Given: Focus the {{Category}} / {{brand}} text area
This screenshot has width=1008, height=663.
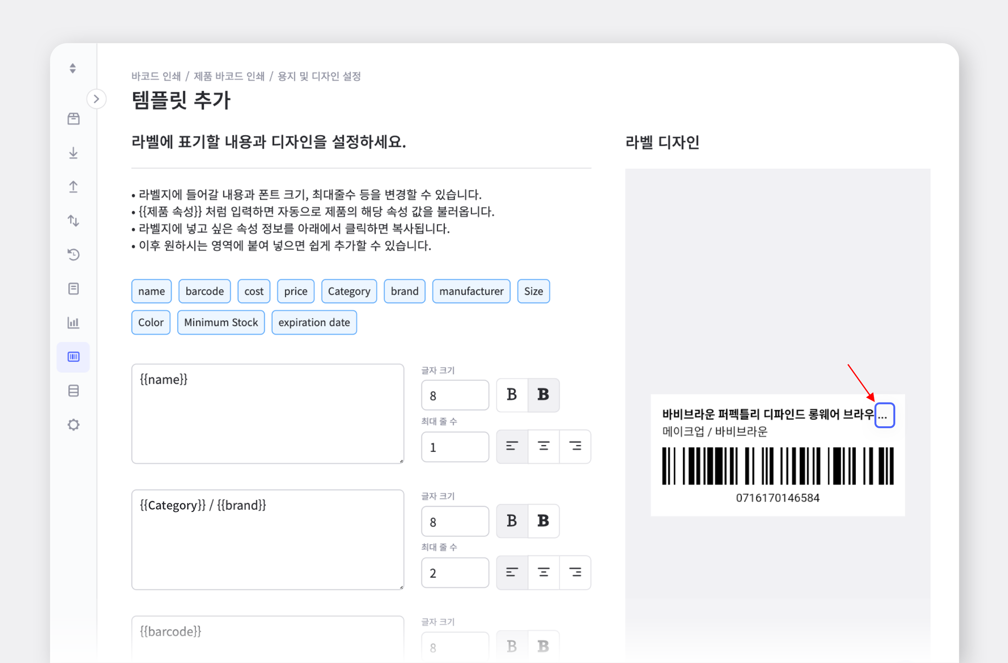Looking at the screenshot, I should pyautogui.click(x=268, y=540).
